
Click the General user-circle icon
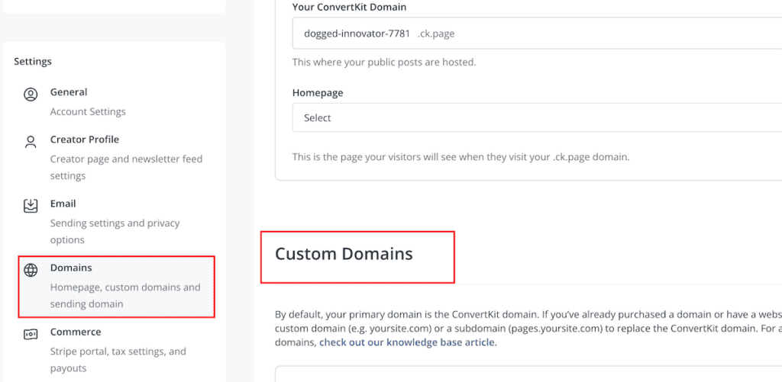click(31, 95)
